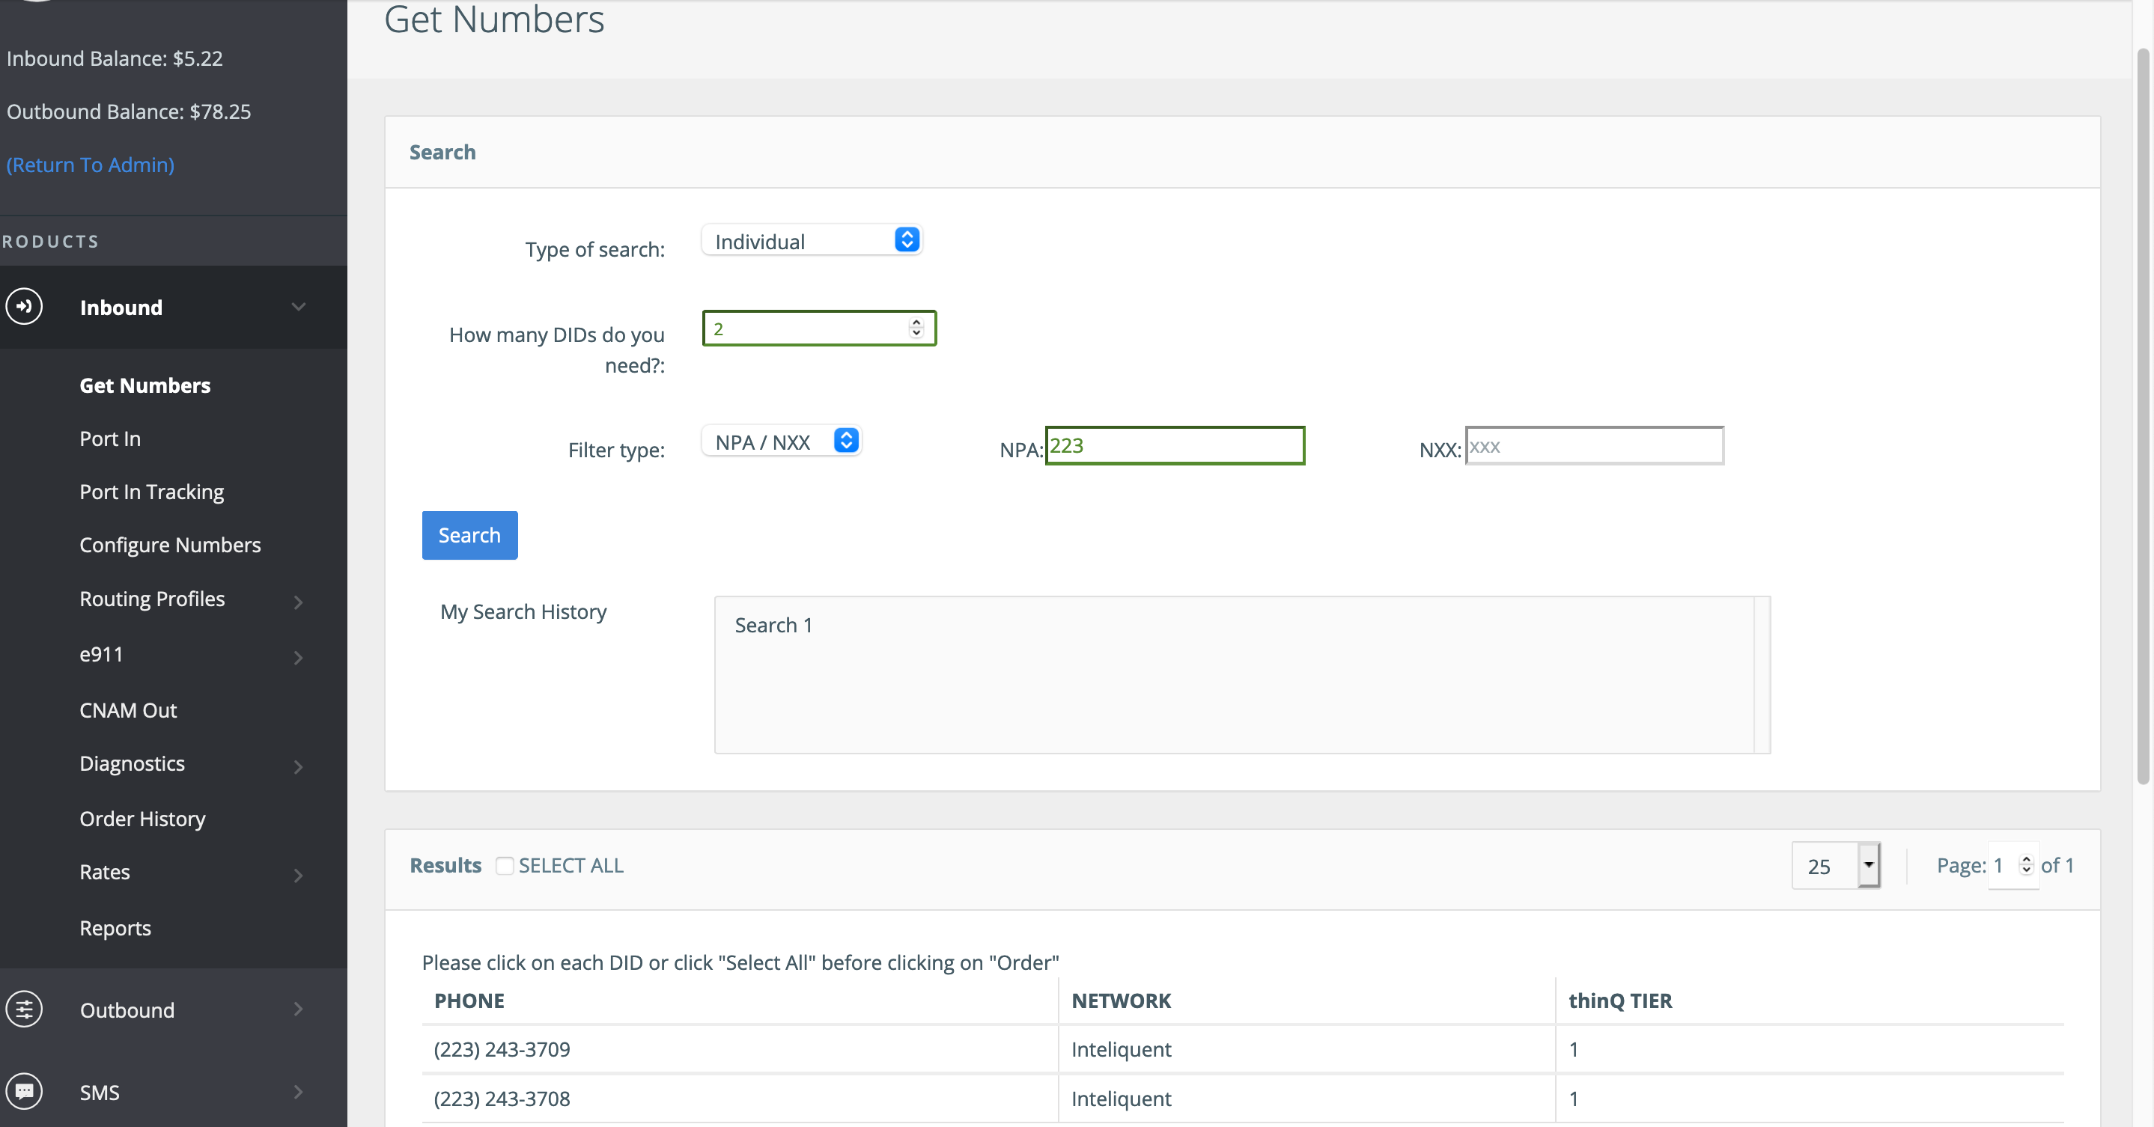Screen dimensions: 2154x1127
Task: Click the SMS speech bubble icon
Action: point(24,1091)
